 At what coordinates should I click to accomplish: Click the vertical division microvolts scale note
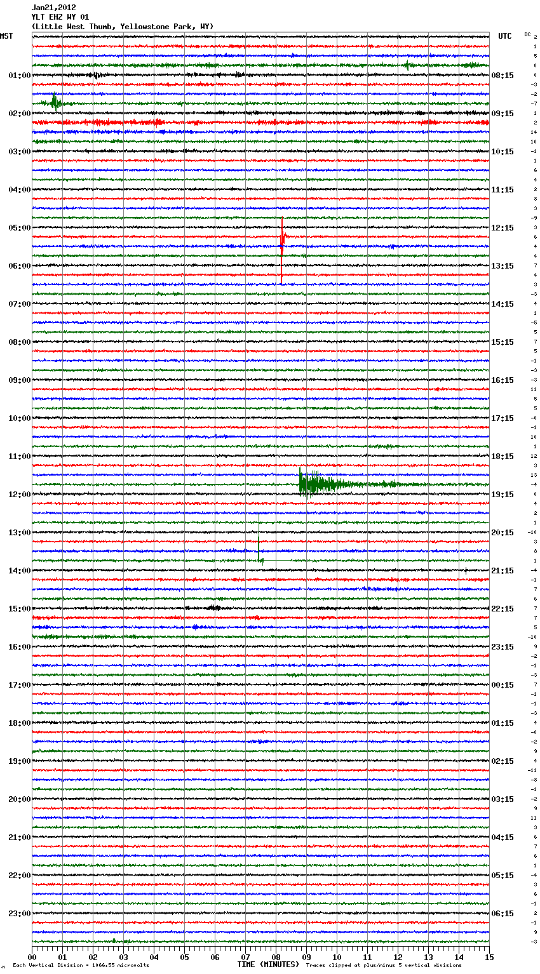(81, 965)
